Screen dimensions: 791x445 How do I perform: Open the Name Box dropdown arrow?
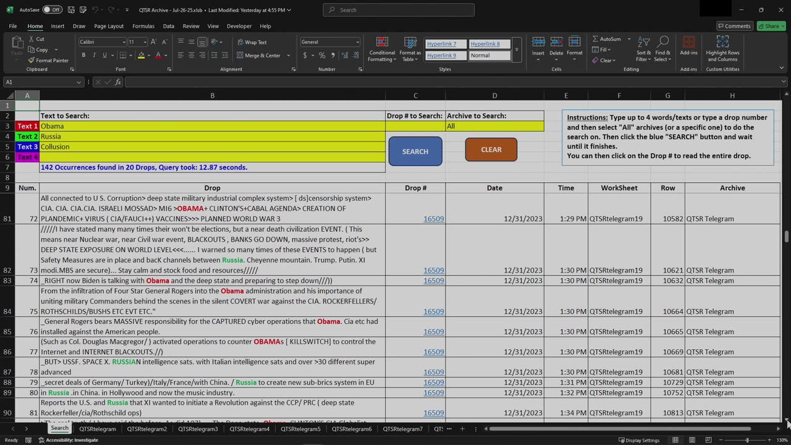click(78, 82)
